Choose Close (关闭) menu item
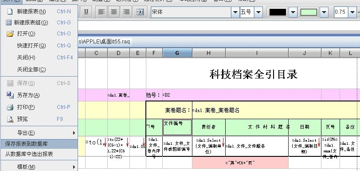The image size is (360, 171). click(x=39, y=58)
